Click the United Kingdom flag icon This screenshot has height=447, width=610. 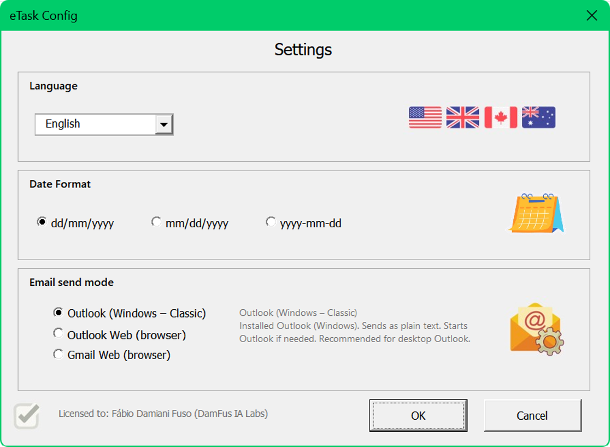point(462,117)
